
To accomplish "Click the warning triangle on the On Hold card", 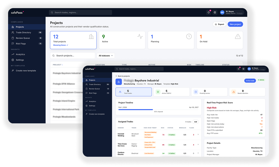I will click(x=238, y=37).
